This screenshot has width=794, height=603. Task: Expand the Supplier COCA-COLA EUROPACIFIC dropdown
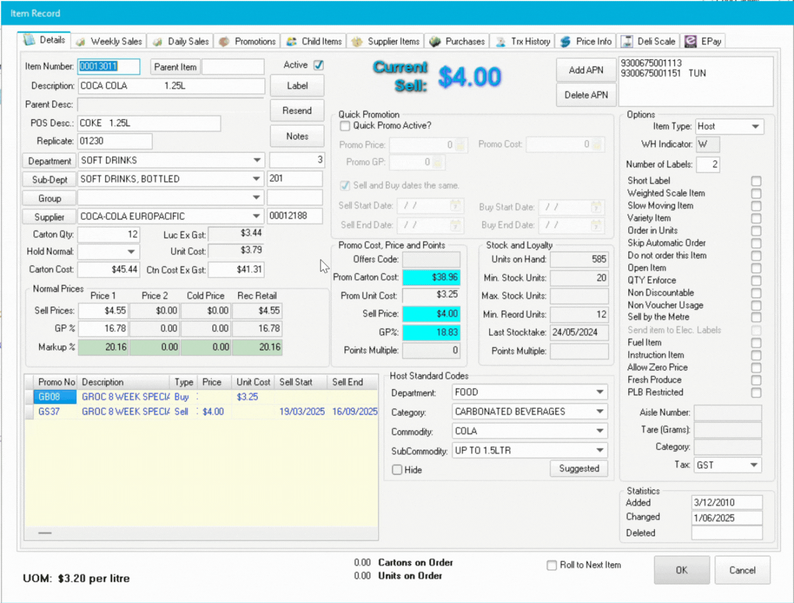pyautogui.click(x=257, y=216)
